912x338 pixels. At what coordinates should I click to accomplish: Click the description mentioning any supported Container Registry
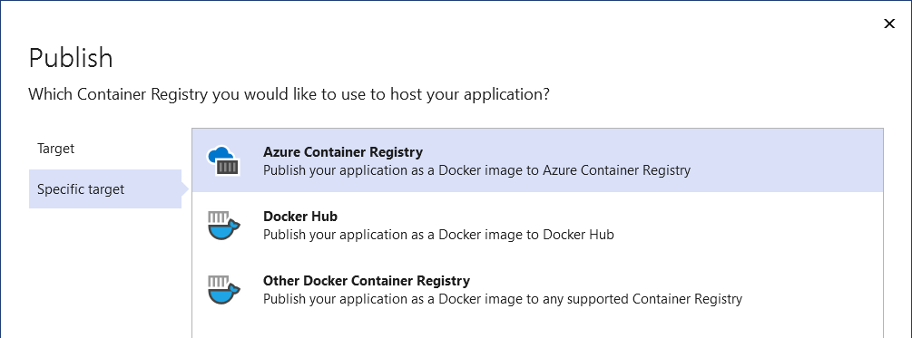503,299
